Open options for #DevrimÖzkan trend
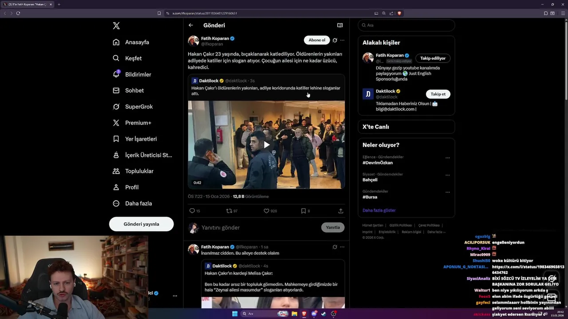The width and height of the screenshot is (568, 319). [x=447, y=158]
